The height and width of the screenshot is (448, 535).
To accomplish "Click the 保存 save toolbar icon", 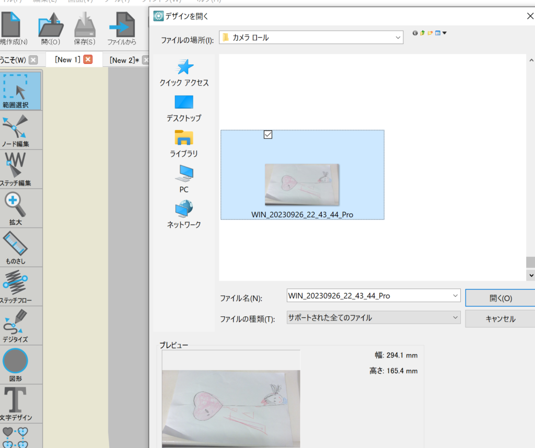I will pyautogui.click(x=85, y=28).
